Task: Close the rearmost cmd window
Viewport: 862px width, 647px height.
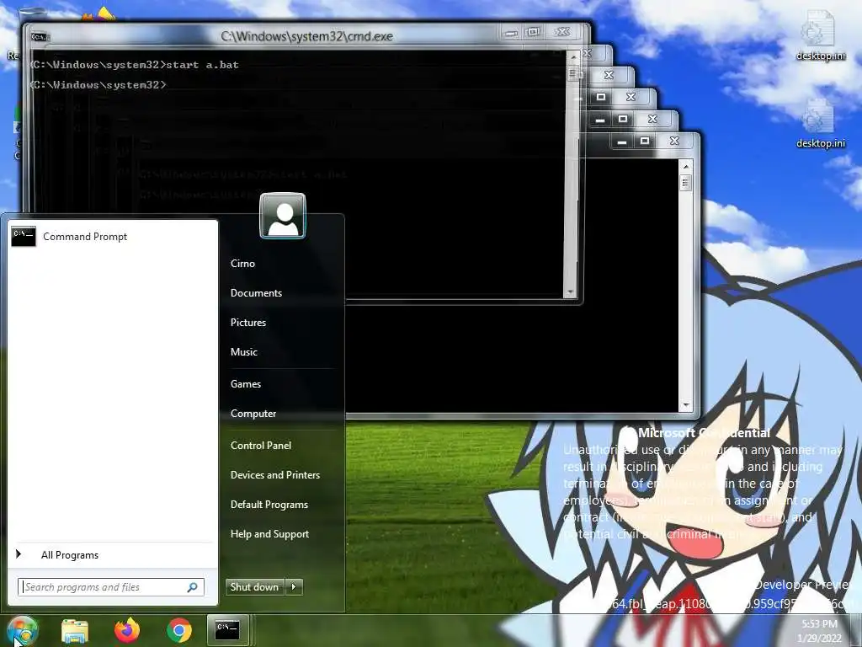Action: [674, 141]
